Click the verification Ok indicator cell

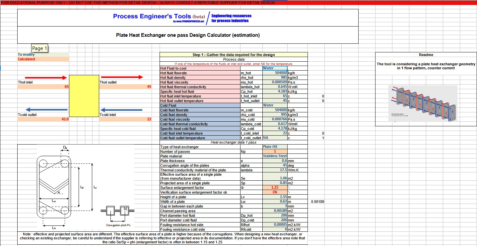tap(274, 192)
